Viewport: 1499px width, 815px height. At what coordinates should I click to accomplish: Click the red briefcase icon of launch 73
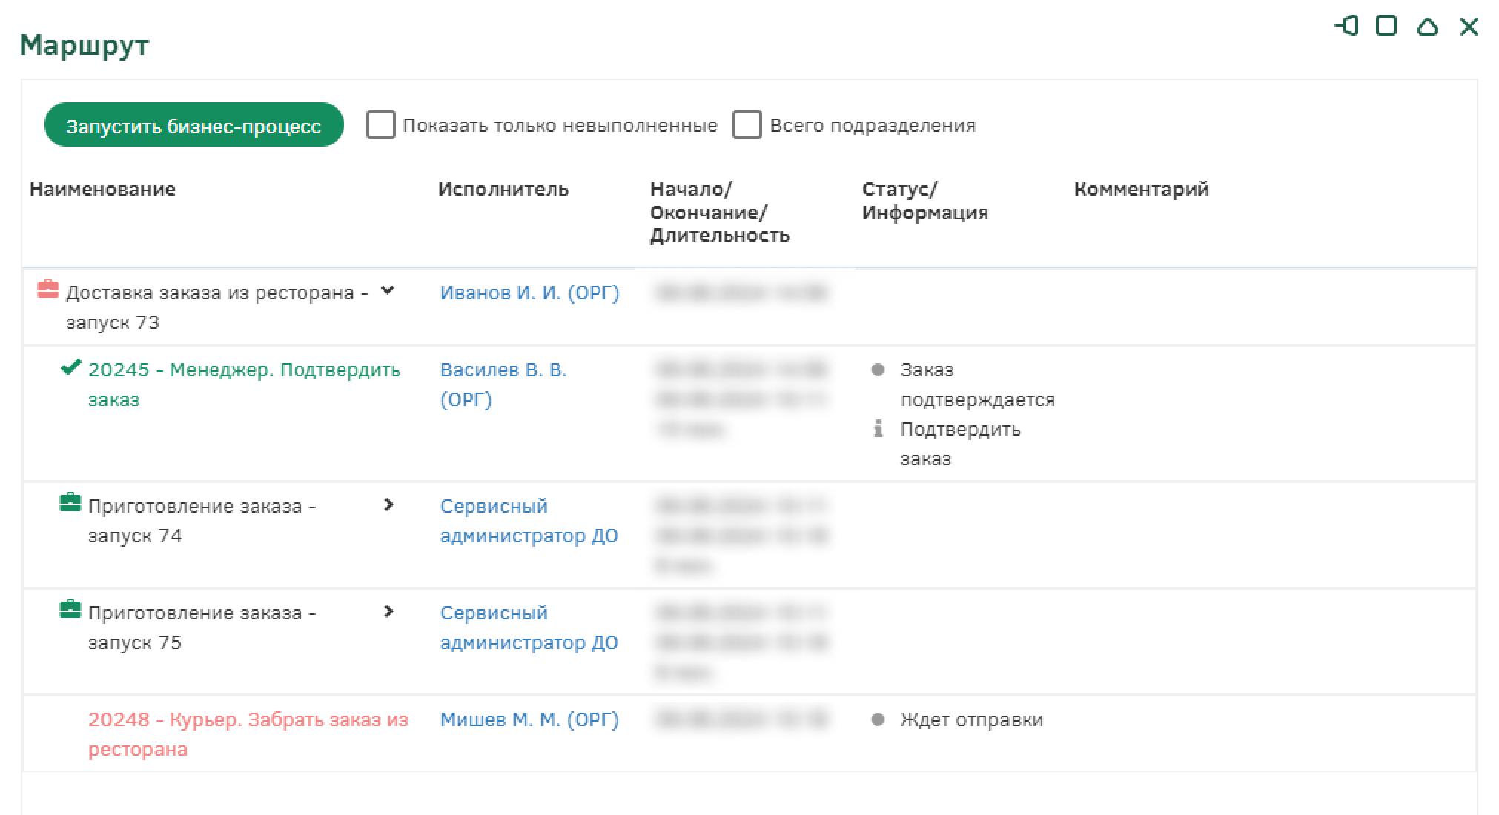click(x=48, y=289)
